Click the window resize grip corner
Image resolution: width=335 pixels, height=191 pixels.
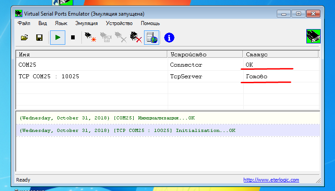pos(318,181)
